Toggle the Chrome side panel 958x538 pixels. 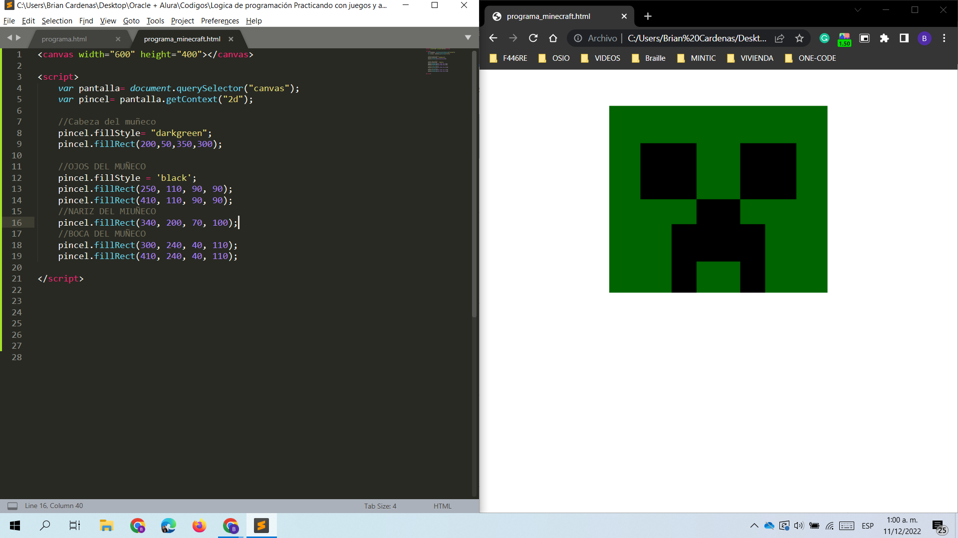click(904, 38)
